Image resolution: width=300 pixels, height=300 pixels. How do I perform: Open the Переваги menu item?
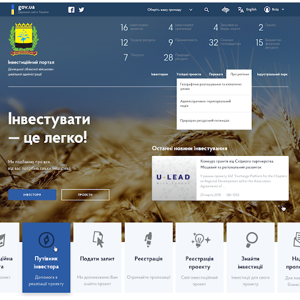coord(216,75)
